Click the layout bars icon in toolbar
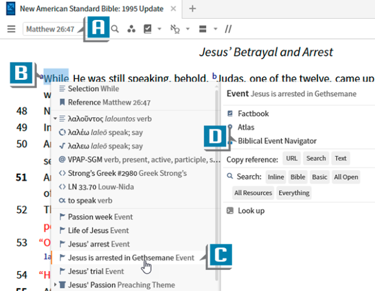Viewport: 375px width, 291px height. (x=203, y=28)
